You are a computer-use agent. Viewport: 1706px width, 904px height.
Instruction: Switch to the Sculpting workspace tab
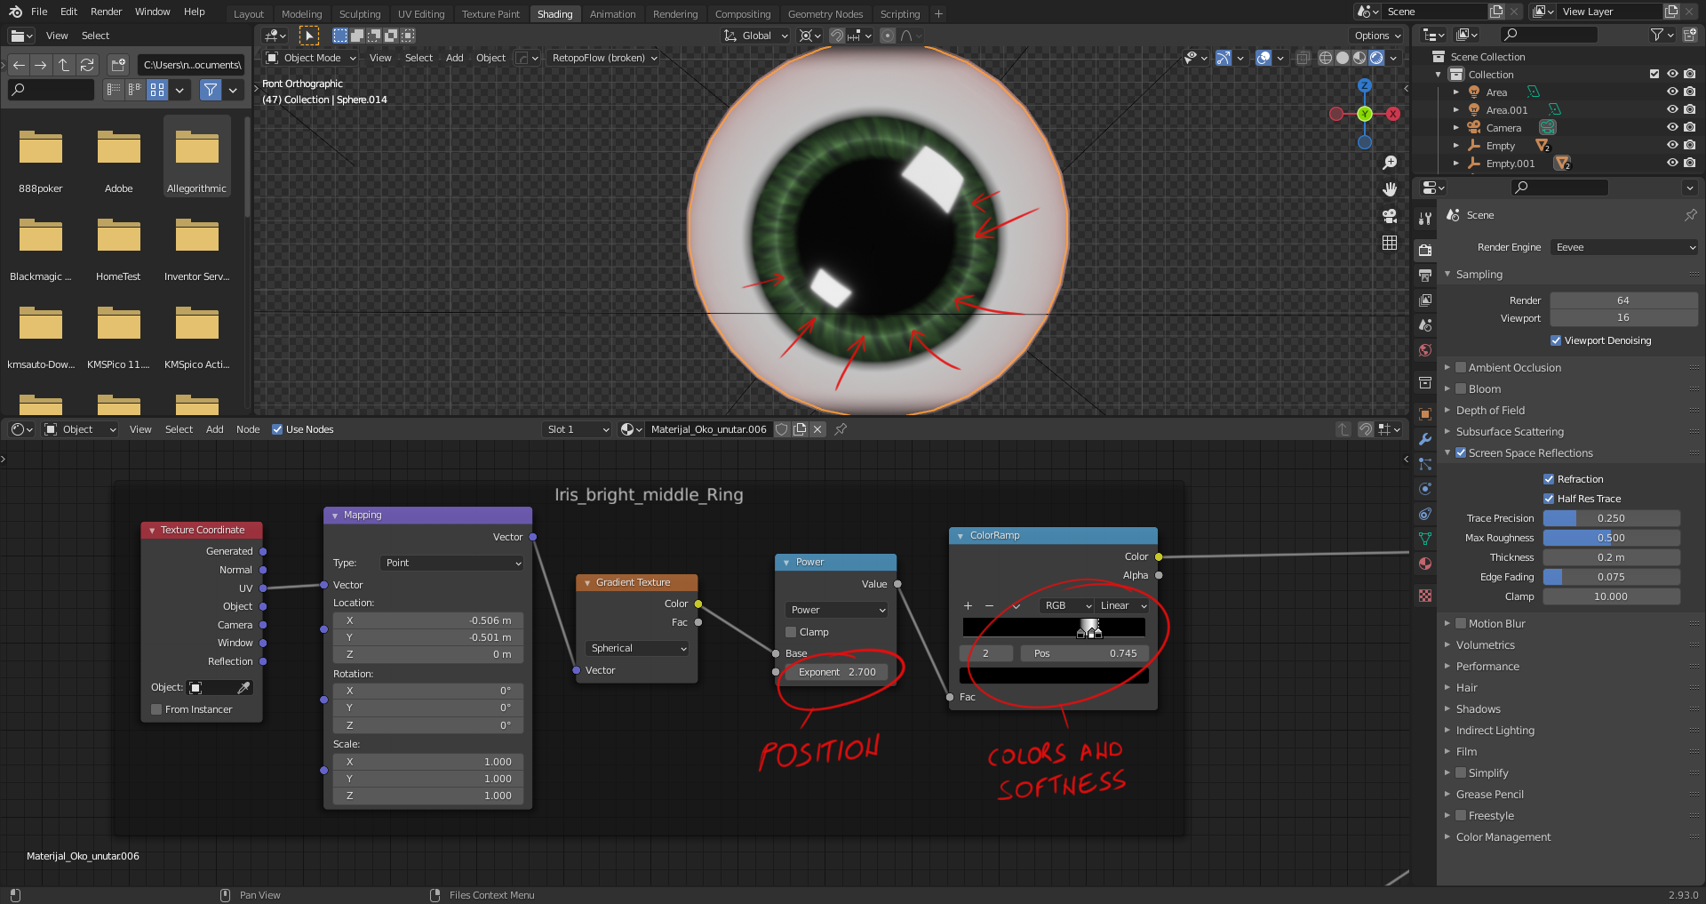[360, 13]
